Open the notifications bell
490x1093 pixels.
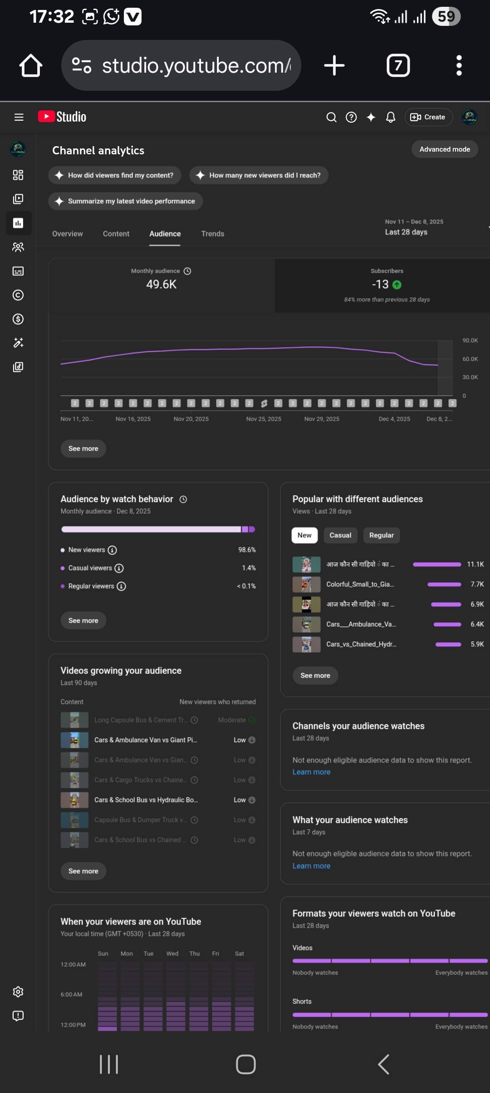390,118
